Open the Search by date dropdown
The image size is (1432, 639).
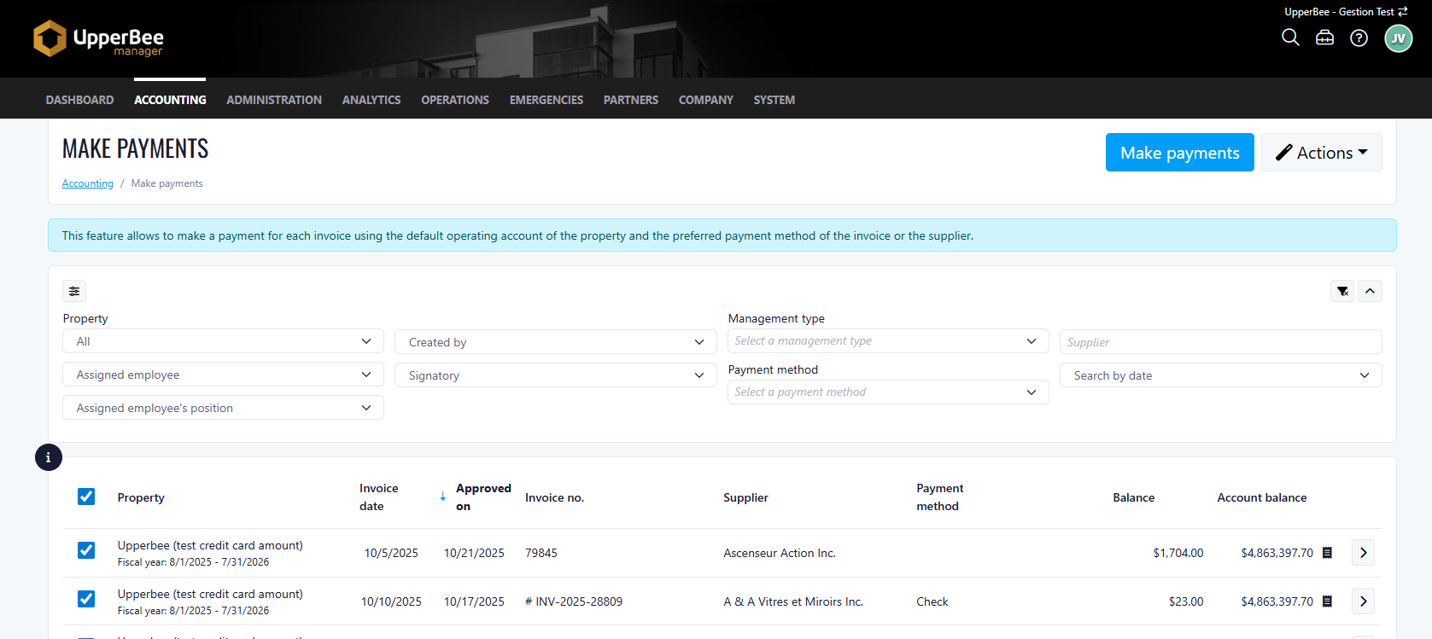pyautogui.click(x=1221, y=375)
